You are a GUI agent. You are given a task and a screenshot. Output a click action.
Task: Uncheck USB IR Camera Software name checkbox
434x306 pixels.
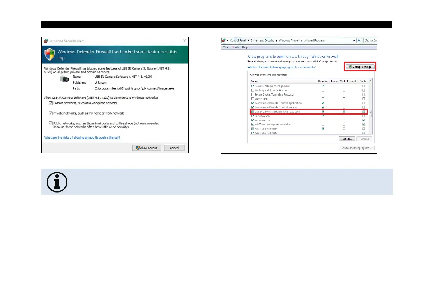coord(253,112)
